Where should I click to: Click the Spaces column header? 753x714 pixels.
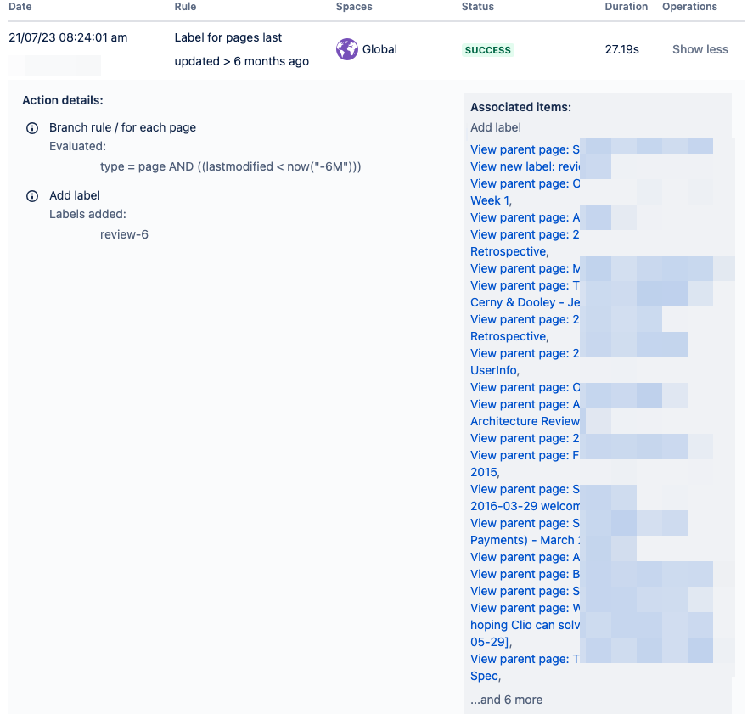click(x=354, y=7)
